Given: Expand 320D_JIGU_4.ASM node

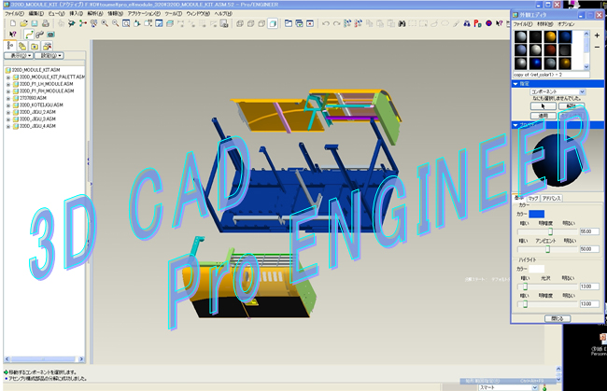Looking at the screenshot, I should pos(8,126).
